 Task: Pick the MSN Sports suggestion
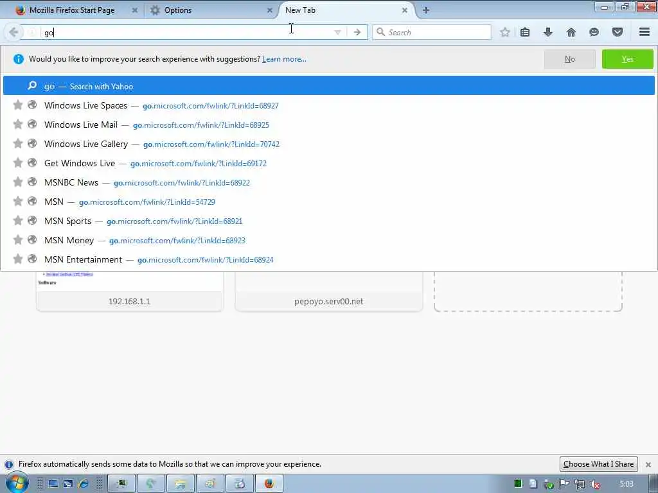(x=328, y=221)
